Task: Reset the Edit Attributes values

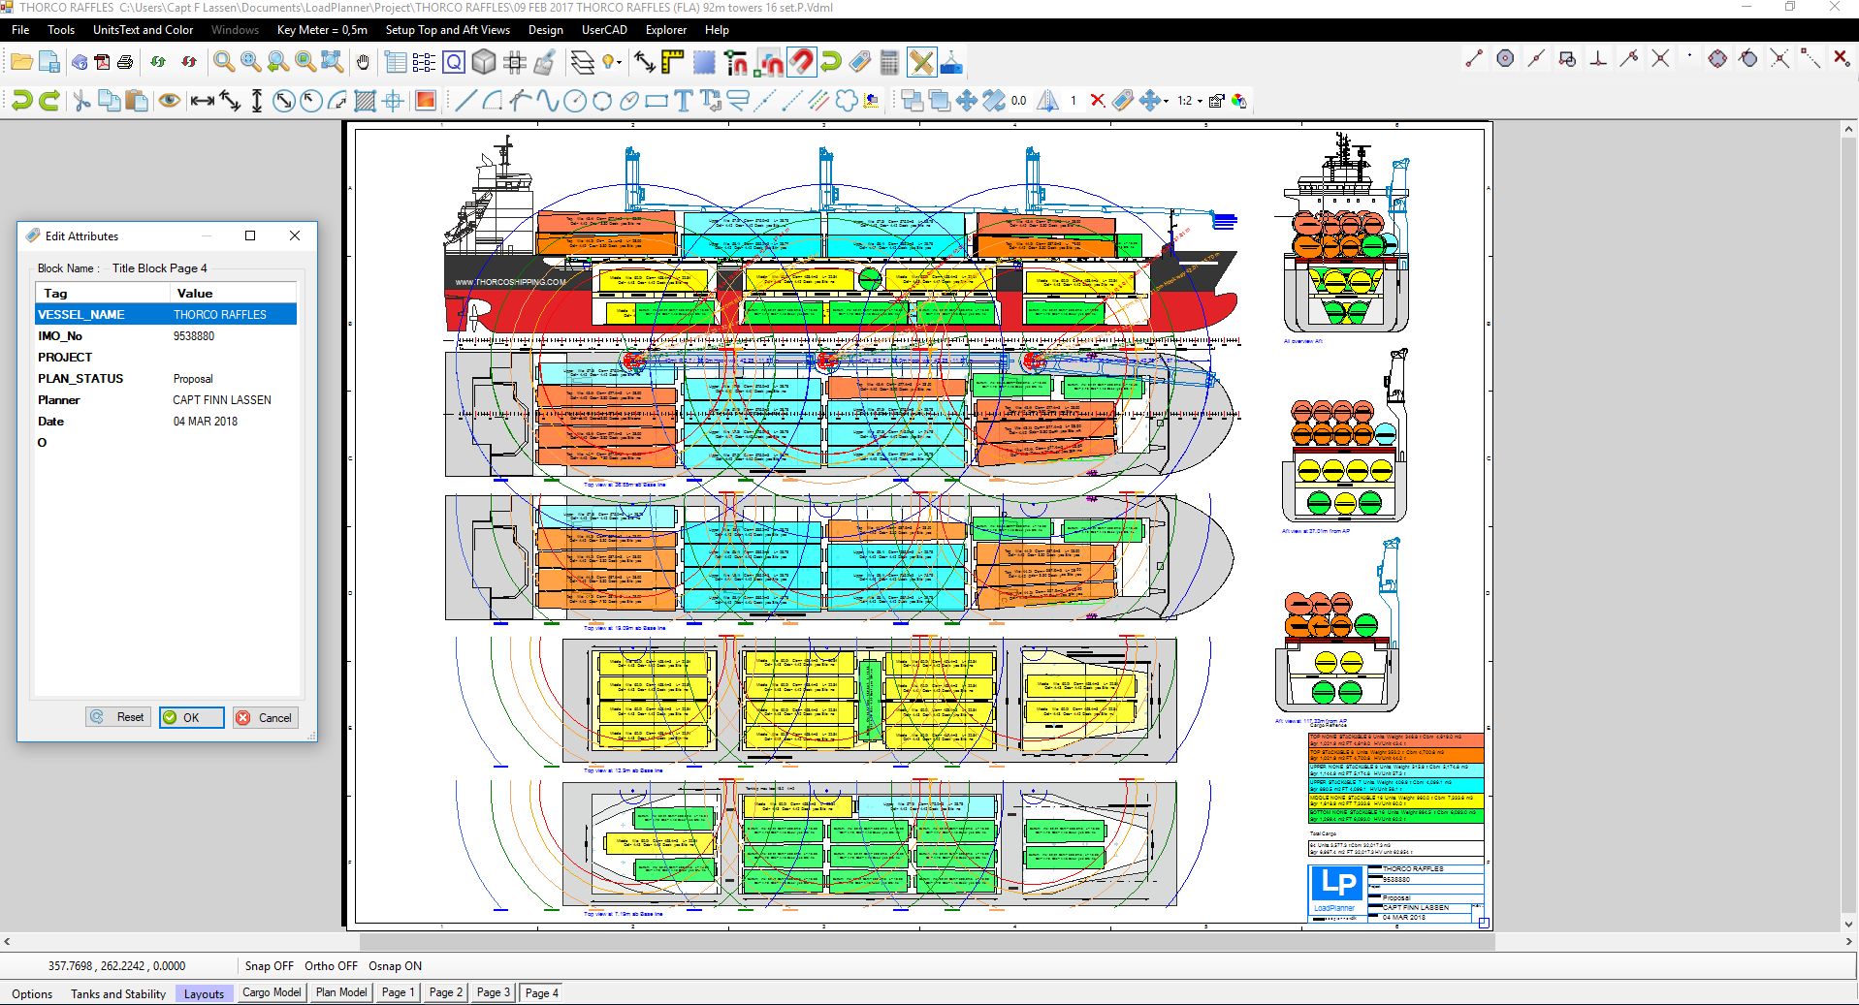Action: pyautogui.click(x=117, y=717)
